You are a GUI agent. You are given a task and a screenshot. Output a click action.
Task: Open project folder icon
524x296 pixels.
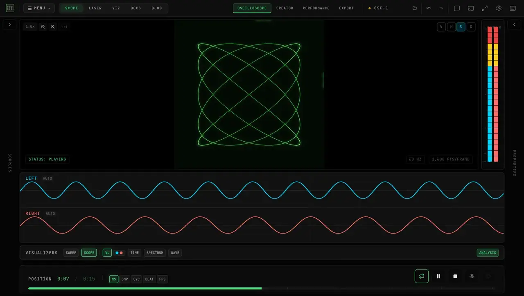click(415, 8)
